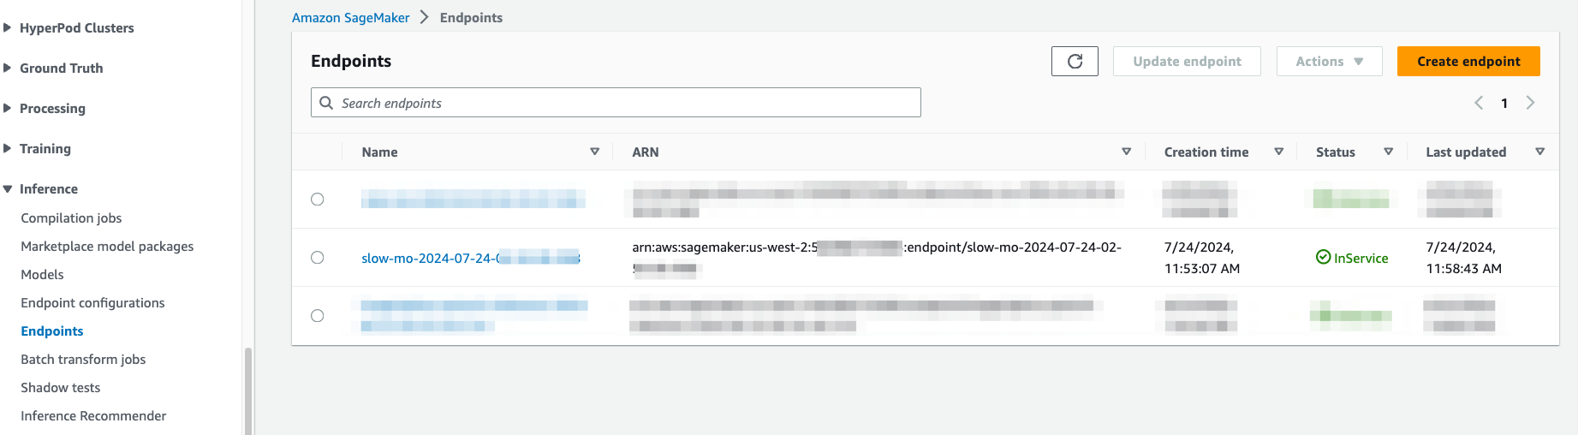Select the slow-mo-2024-07-24 endpoint radio button
Viewport: 1578px width, 435px height.
pyautogui.click(x=318, y=258)
